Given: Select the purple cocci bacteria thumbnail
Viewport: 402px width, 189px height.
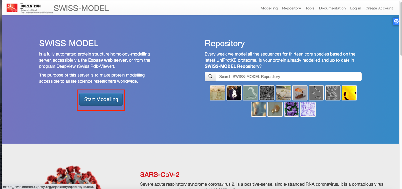Looking at the screenshot, I should pos(292,109).
